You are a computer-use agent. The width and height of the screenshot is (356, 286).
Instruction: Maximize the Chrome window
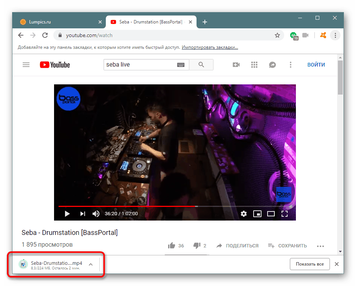point(317,18)
